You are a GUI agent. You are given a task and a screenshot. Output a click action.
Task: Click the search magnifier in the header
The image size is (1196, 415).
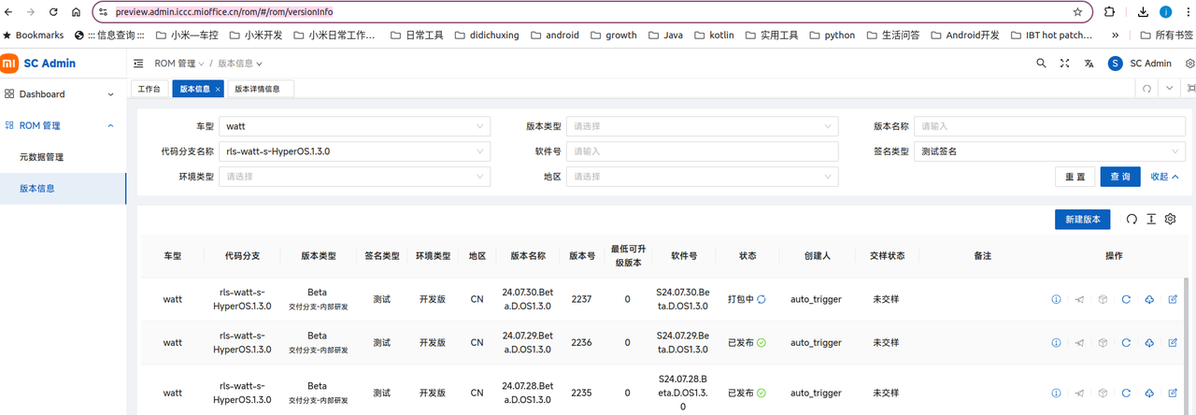coord(1042,64)
